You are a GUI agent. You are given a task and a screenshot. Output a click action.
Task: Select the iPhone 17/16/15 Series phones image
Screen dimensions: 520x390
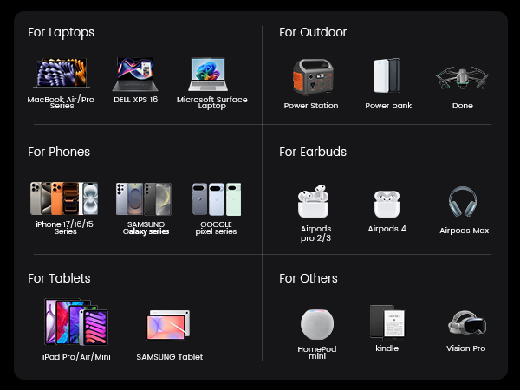tap(64, 198)
